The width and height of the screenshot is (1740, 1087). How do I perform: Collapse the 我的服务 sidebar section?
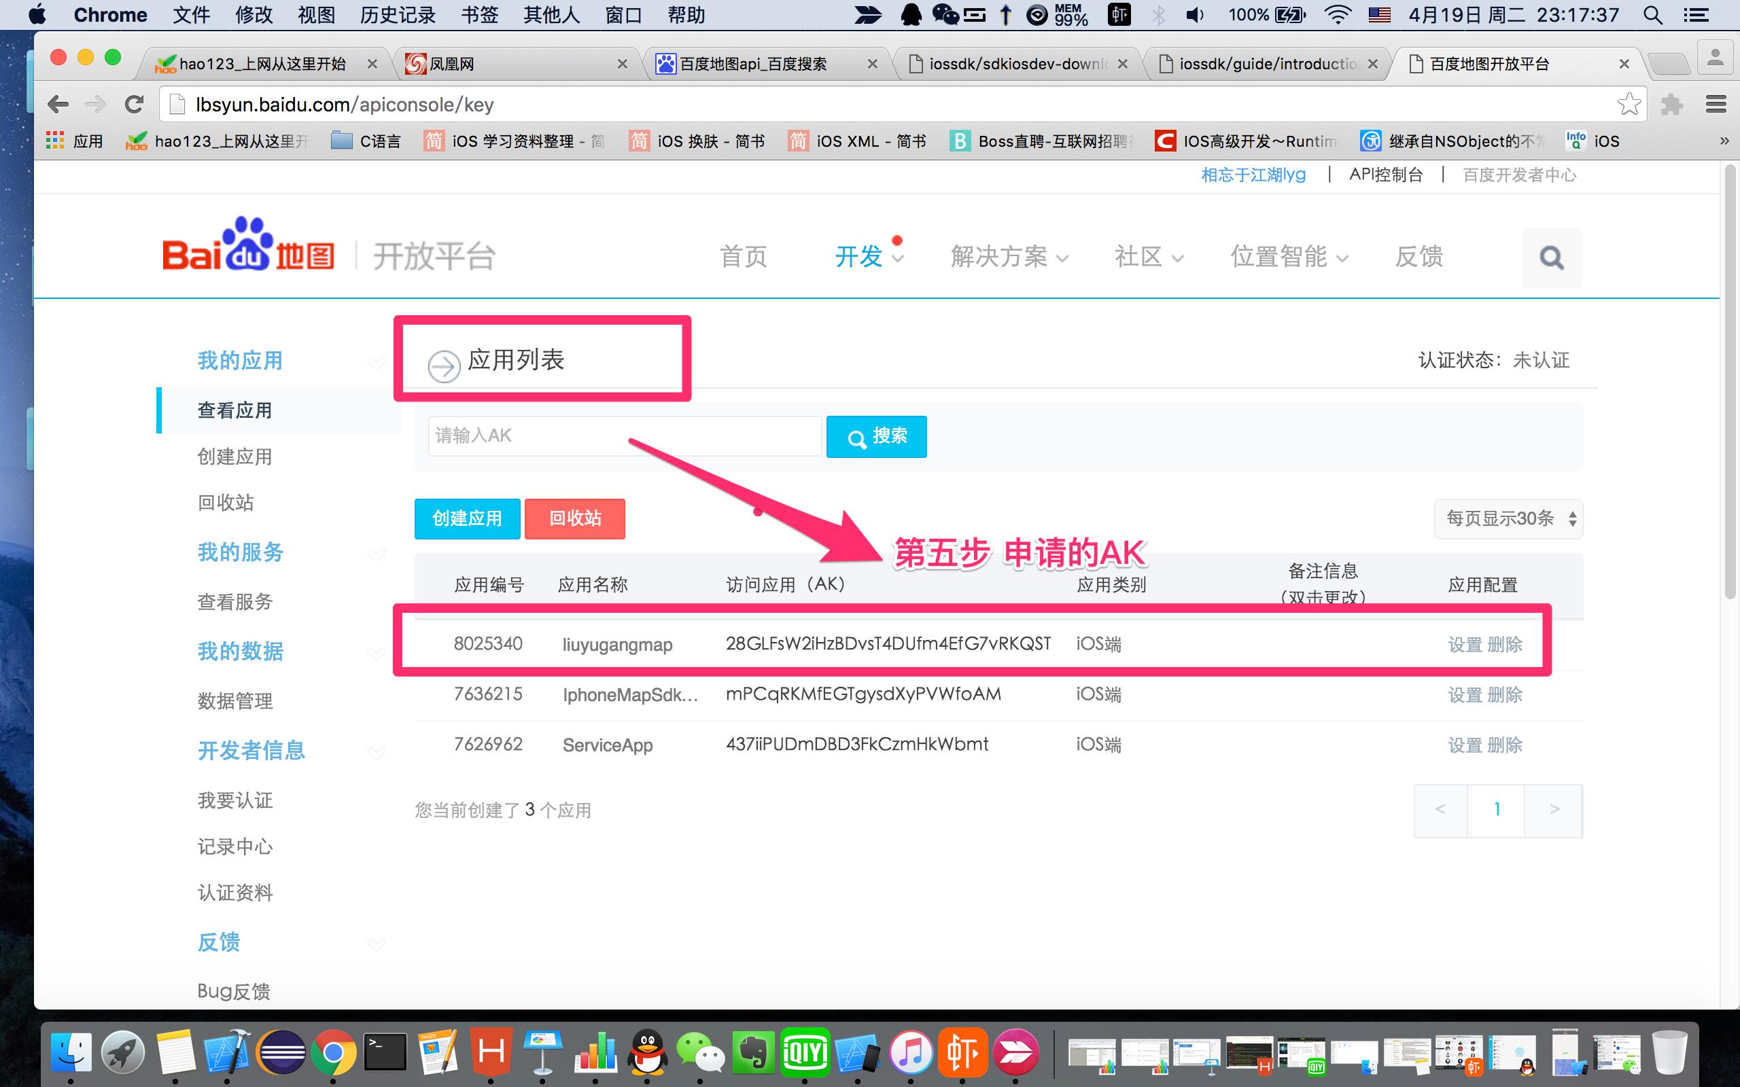[x=376, y=554]
